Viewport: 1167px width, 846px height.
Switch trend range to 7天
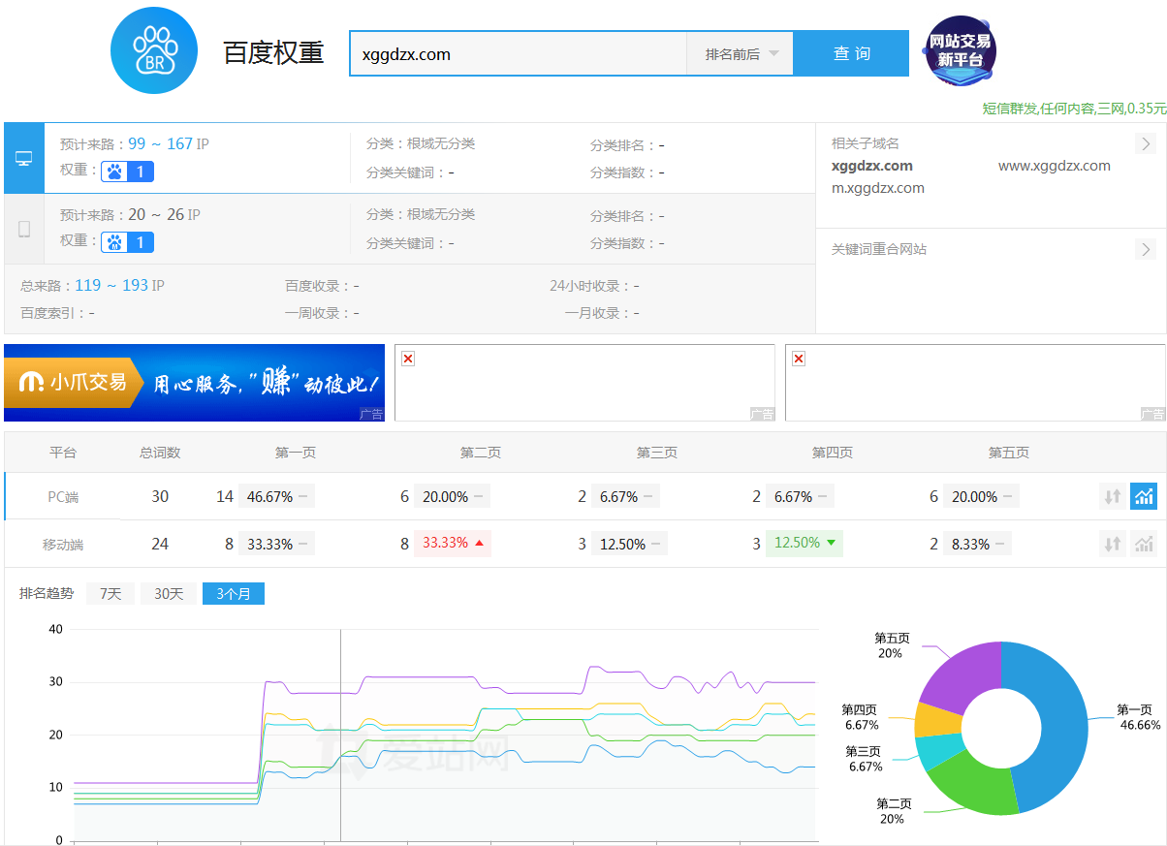coord(110,593)
